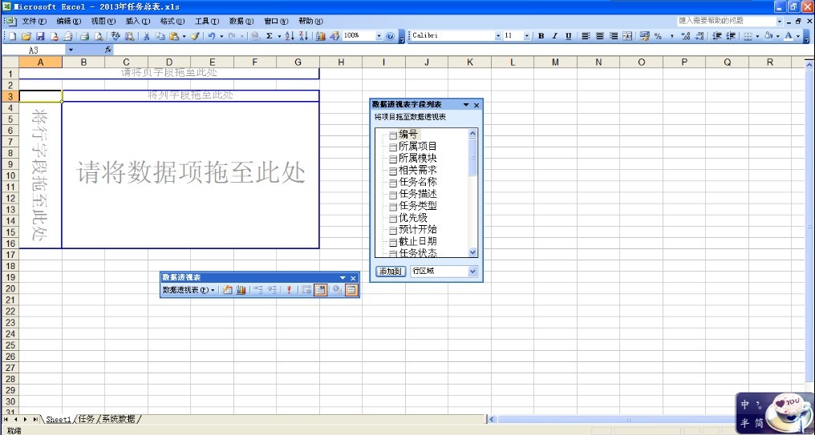
Task: Toggle Italic formatting
Action: point(555,36)
